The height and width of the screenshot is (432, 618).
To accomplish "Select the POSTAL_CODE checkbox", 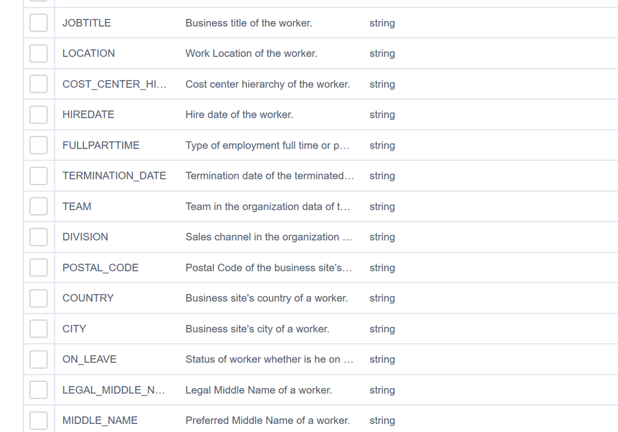I will (38, 268).
